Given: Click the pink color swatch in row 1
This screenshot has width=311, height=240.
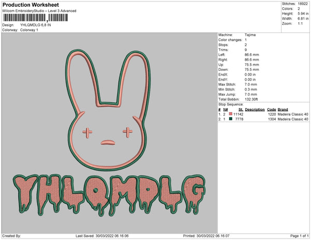Looking at the screenshot, I should pyautogui.click(x=231, y=114).
